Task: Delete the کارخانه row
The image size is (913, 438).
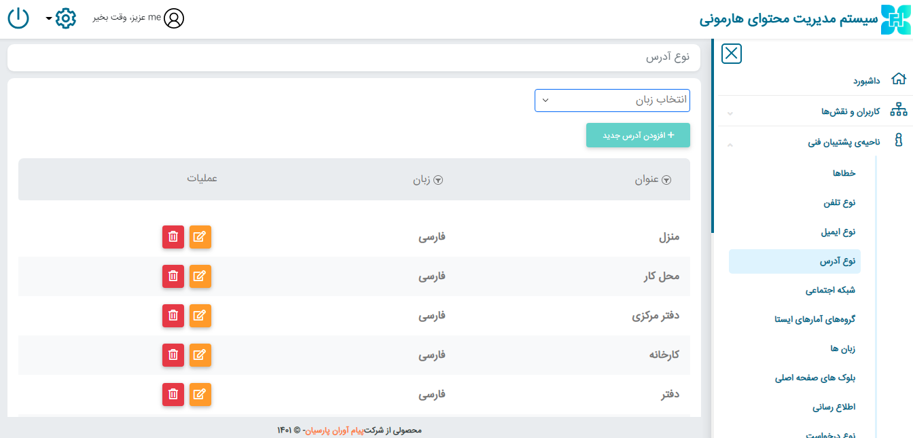Action: tap(173, 355)
